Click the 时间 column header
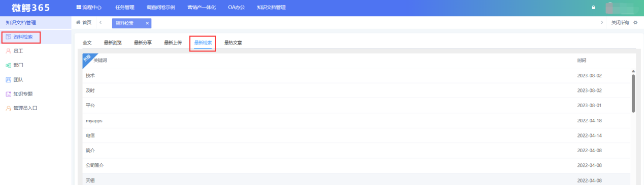The width and height of the screenshot is (644, 185). click(582, 61)
